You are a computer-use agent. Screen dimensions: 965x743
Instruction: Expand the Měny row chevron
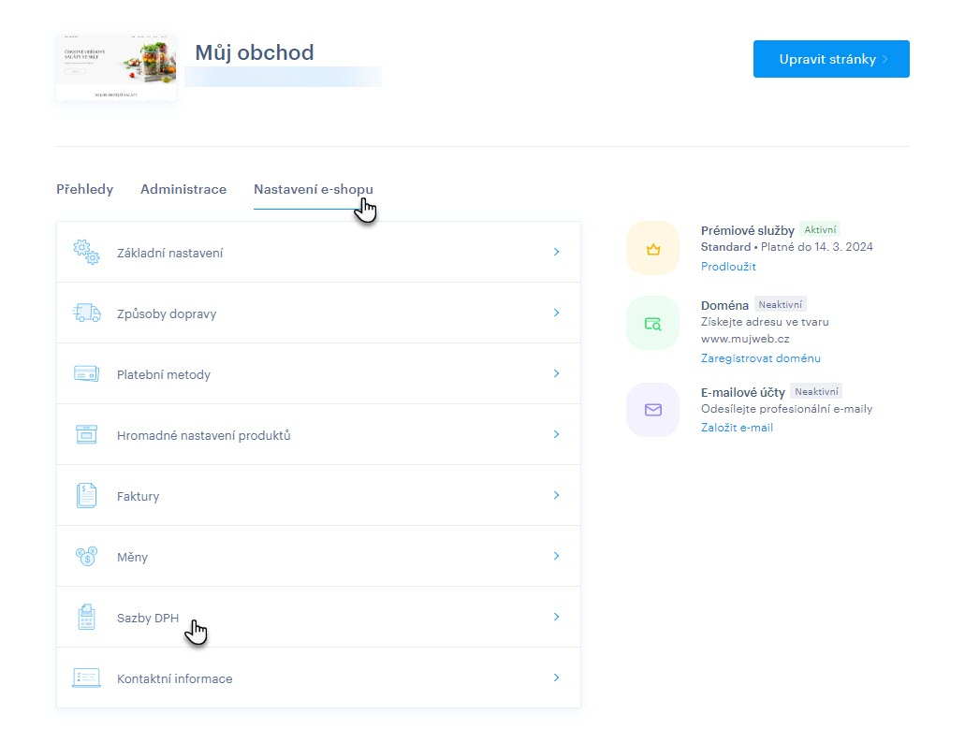point(556,556)
